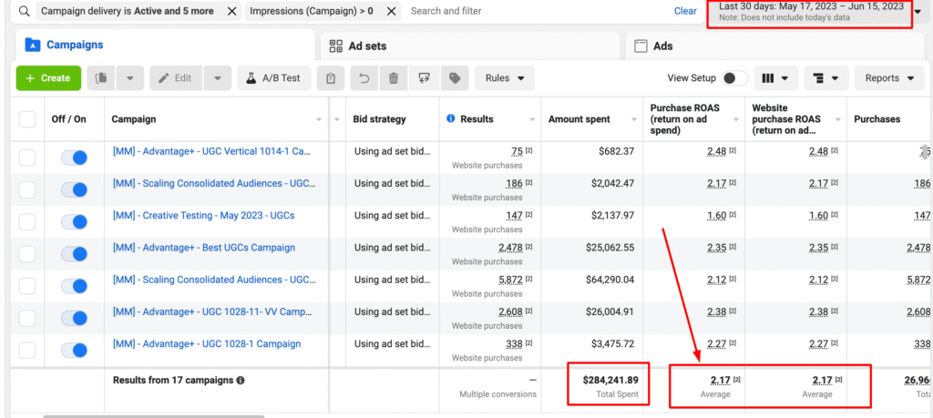Click the duplicate campaign icon

(102, 78)
